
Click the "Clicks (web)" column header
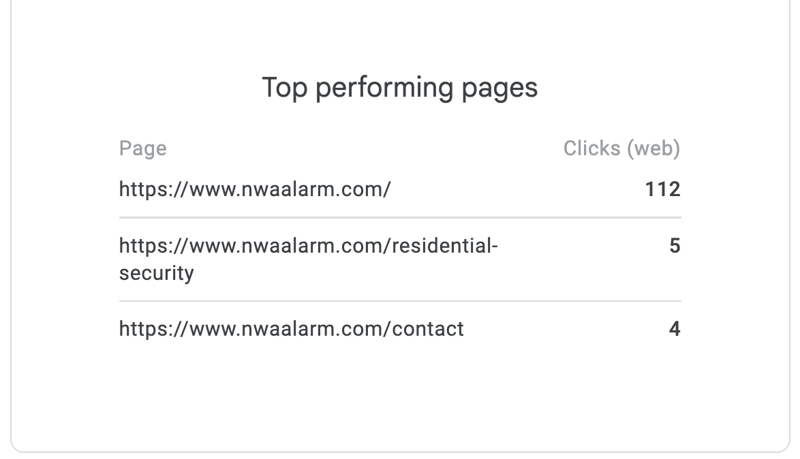coord(621,148)
